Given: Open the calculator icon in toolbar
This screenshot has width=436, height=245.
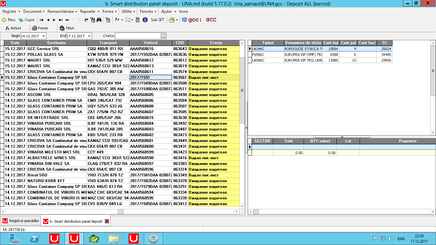Looking at the screenshot, I should pos(137,20).
